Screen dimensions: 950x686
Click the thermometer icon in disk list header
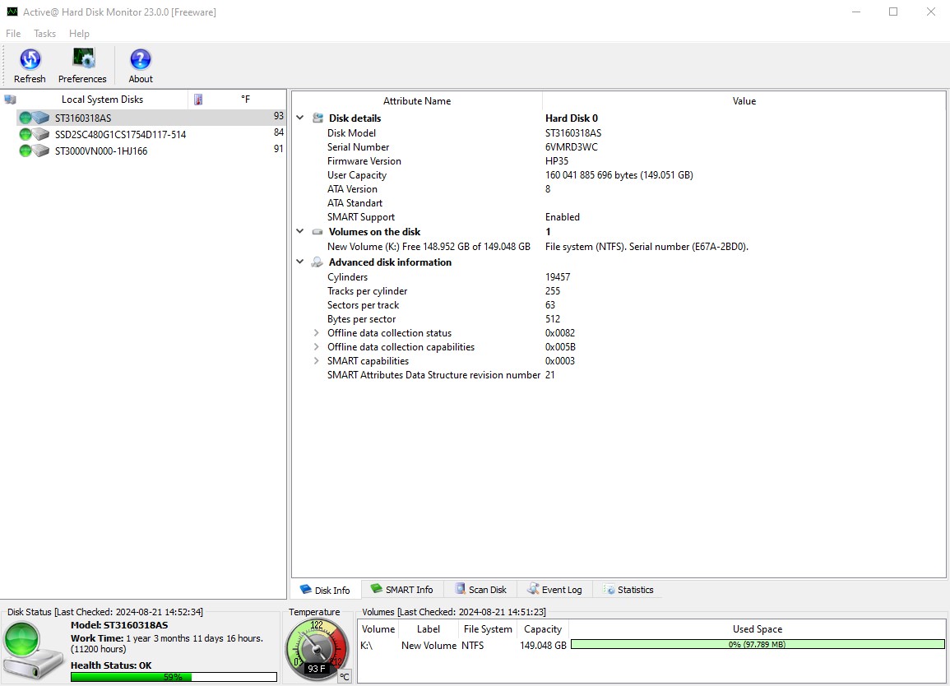[198, 100]
